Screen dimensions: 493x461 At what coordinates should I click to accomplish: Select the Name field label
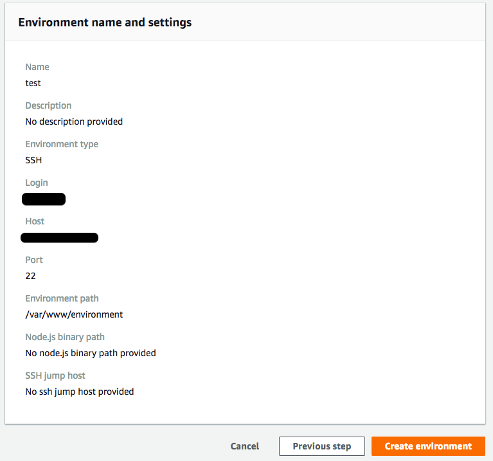click(x=37, y=67)
